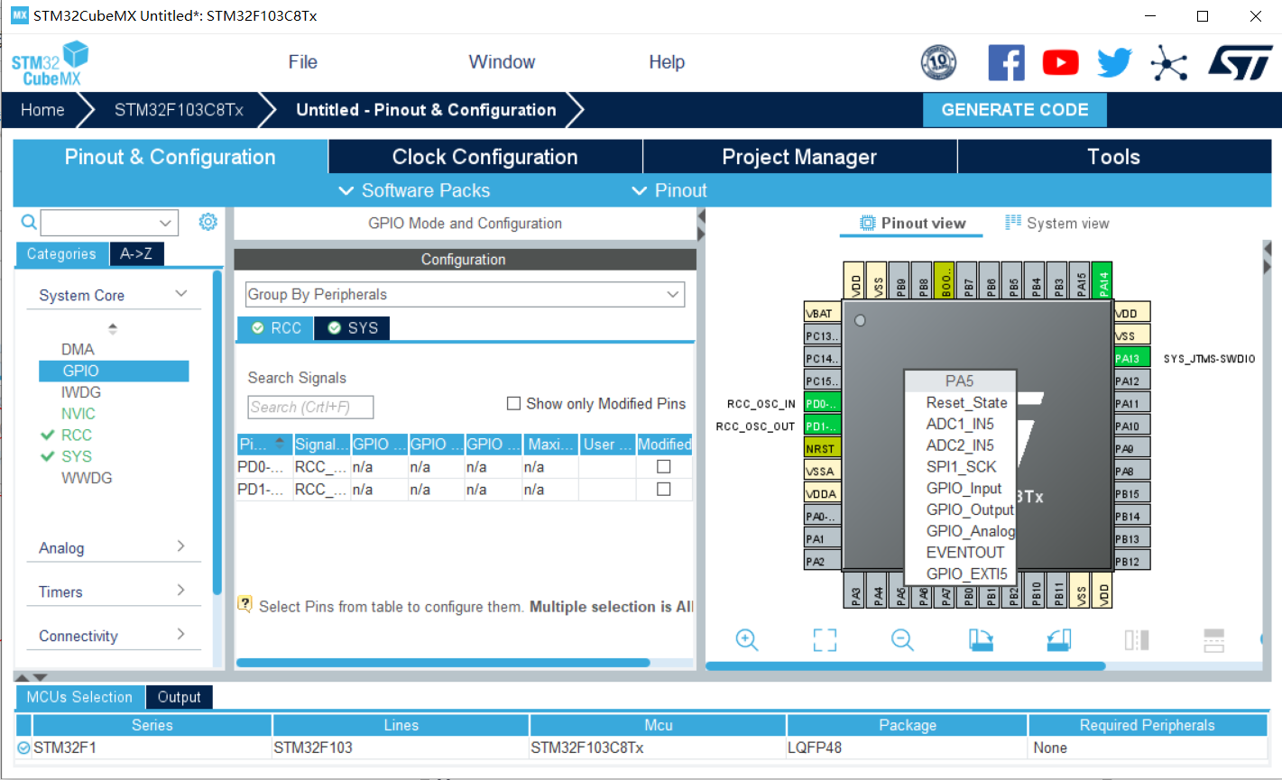
Task: Click the zoom in magnifier icon
Action: pos(747,640)
